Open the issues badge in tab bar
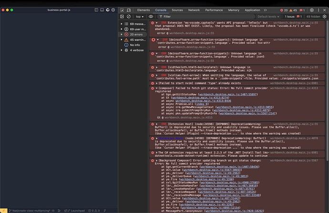The height and width of the screenshot is (213, 329). [x=302, y=10]
